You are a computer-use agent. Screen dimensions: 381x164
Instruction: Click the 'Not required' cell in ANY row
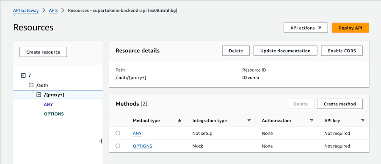[337, 133]
